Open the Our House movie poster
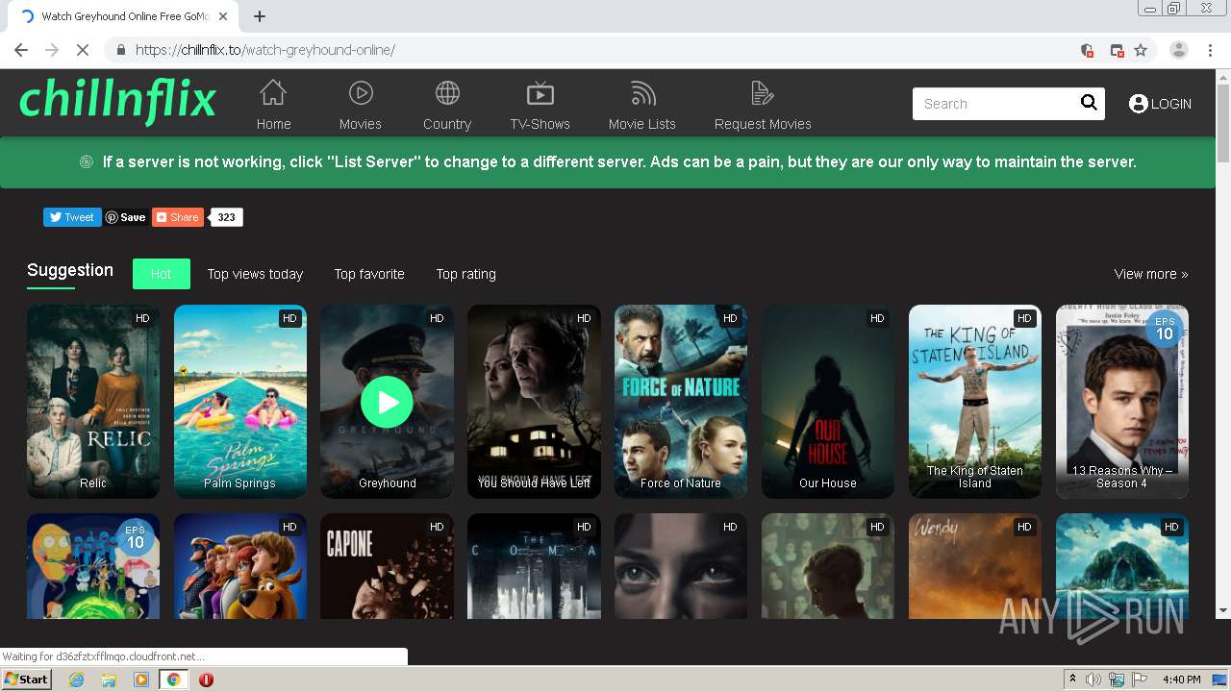 click(828, 402)
